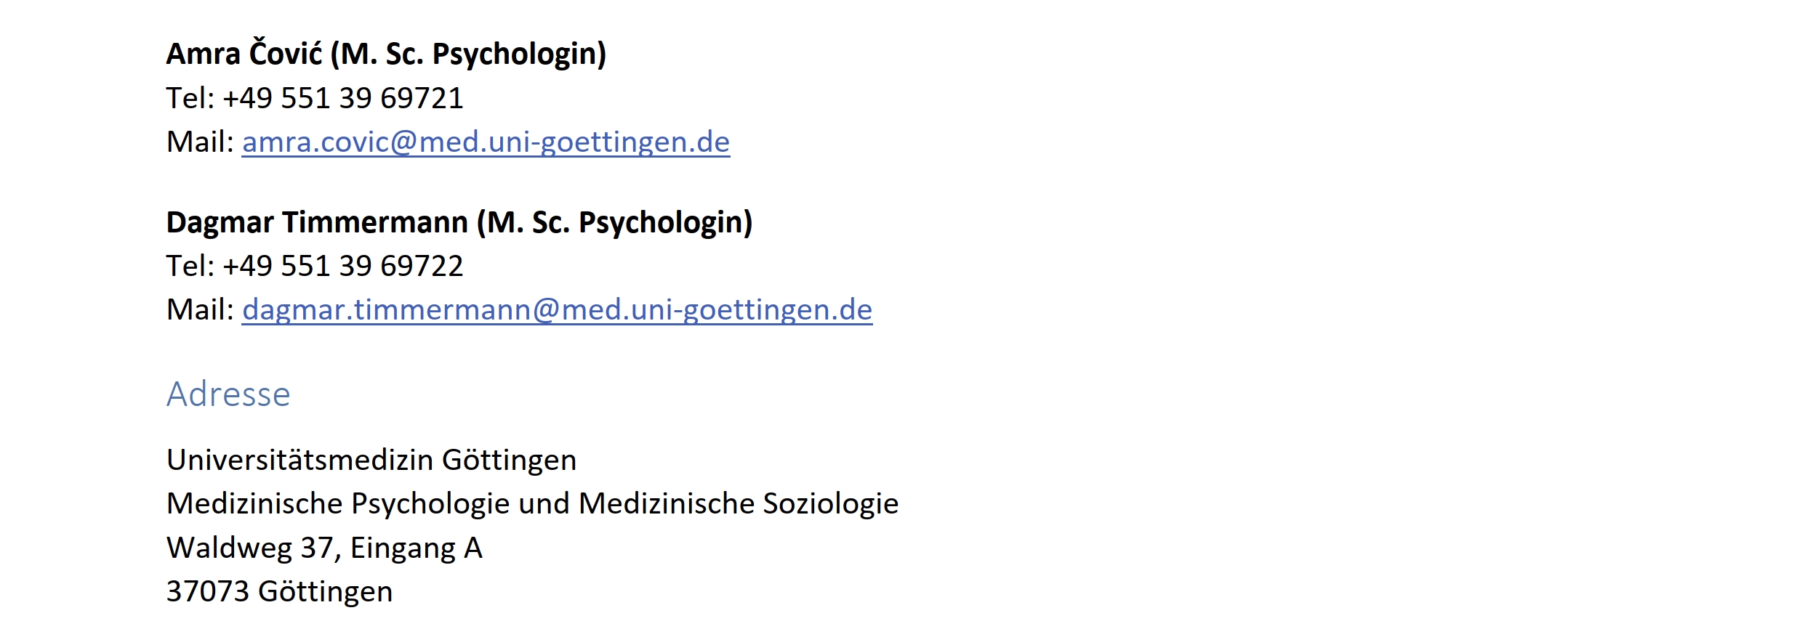Viewport: 1797px width, 629px height.
Task: Click the Mail label before Amra's email
Action: 199,142
